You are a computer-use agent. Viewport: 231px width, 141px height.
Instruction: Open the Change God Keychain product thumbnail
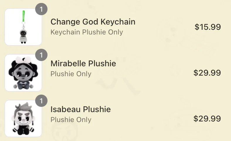click(23, 27)
